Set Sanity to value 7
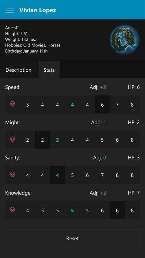 pos(102,175)
